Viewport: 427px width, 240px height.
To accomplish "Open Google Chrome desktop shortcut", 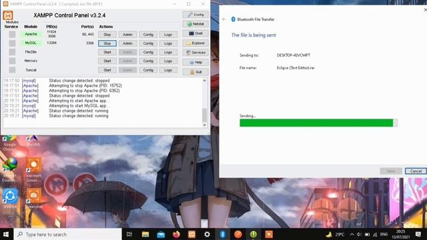I will coord(9,143).
